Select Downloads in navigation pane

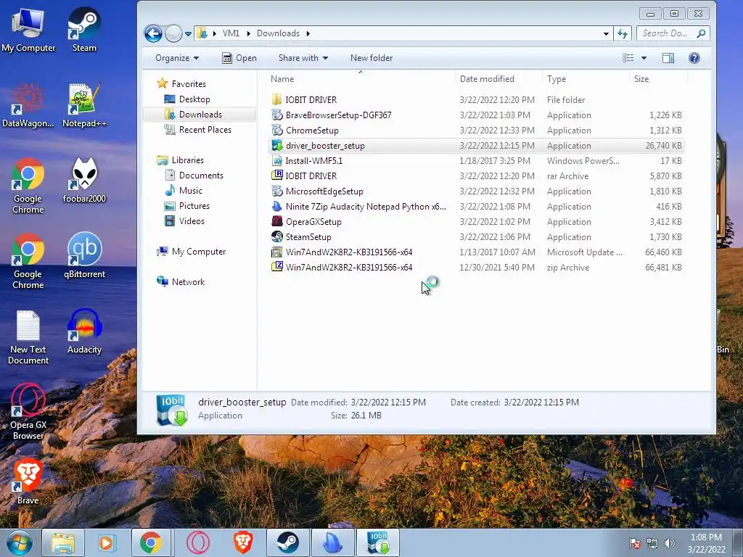[x=200, y=114]
